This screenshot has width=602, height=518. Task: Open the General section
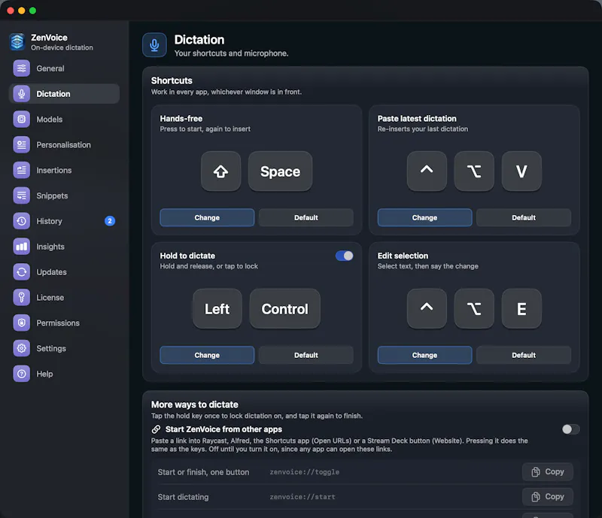64,68
